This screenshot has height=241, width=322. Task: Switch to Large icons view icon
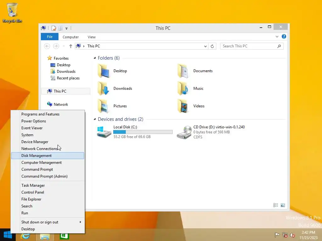[283, 205]
